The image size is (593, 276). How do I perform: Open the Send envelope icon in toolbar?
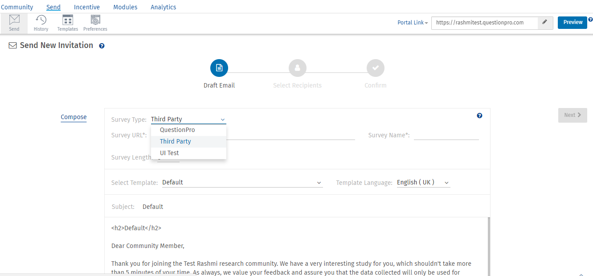coord(14,20)
